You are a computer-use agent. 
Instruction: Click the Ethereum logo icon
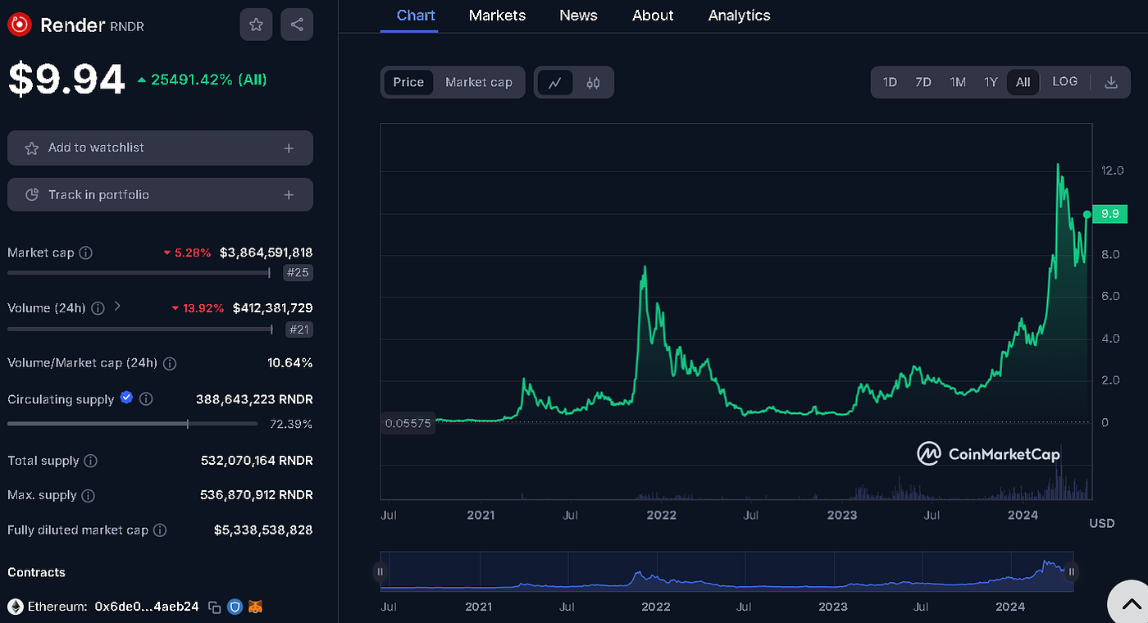tap(16, 607)
